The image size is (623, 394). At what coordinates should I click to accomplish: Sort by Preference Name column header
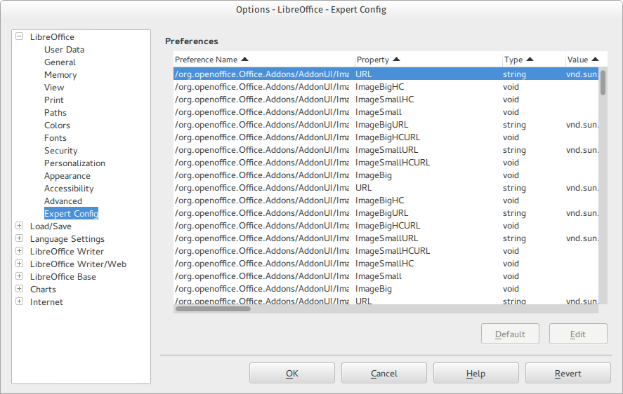[211, 60]
